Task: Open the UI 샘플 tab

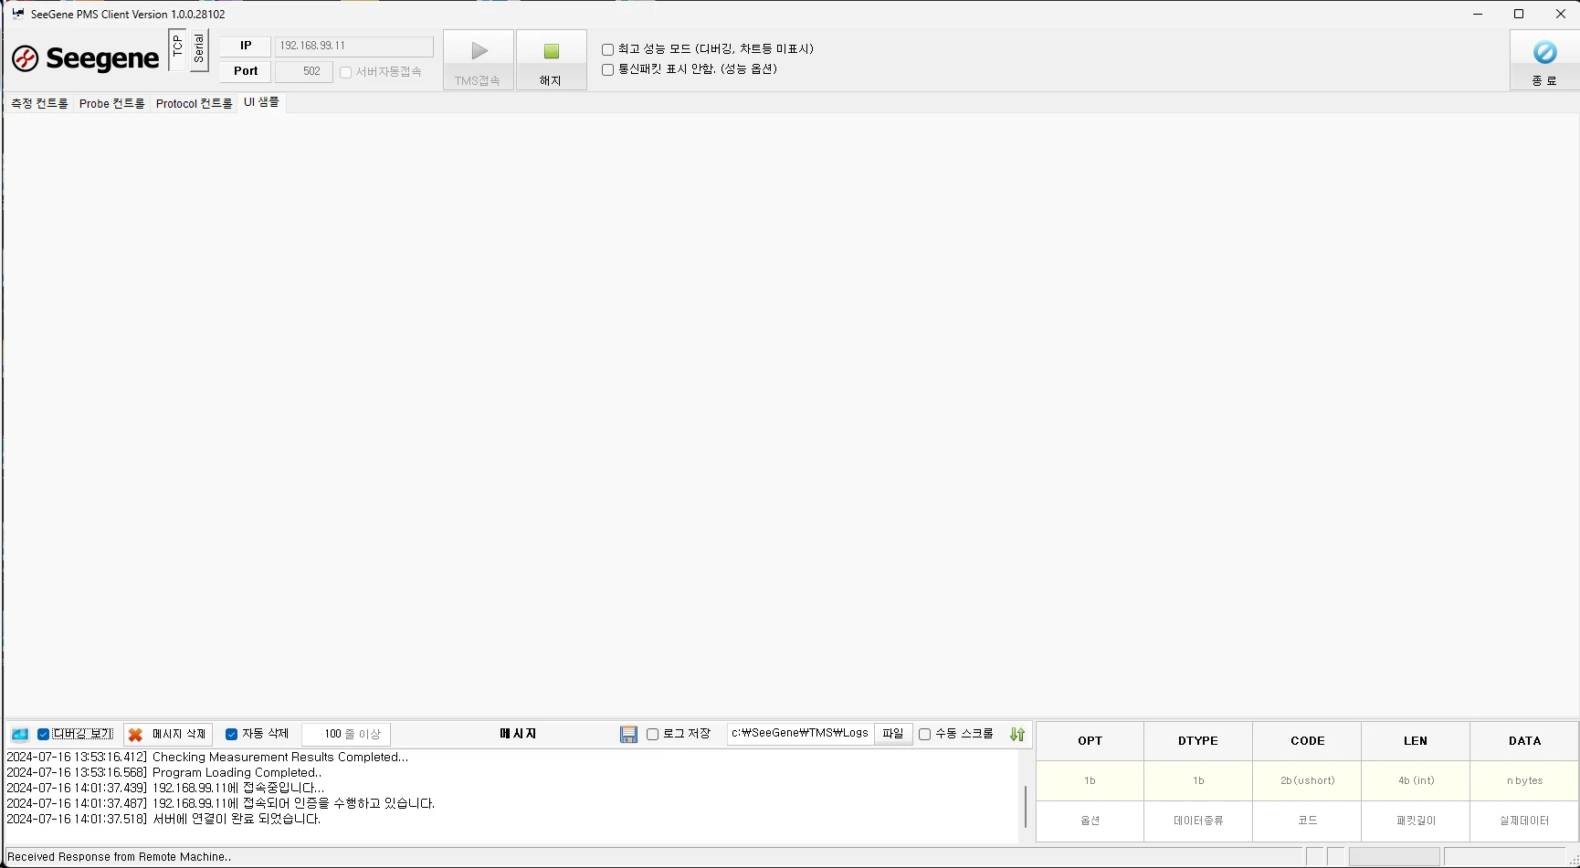Action: point(261,102)
